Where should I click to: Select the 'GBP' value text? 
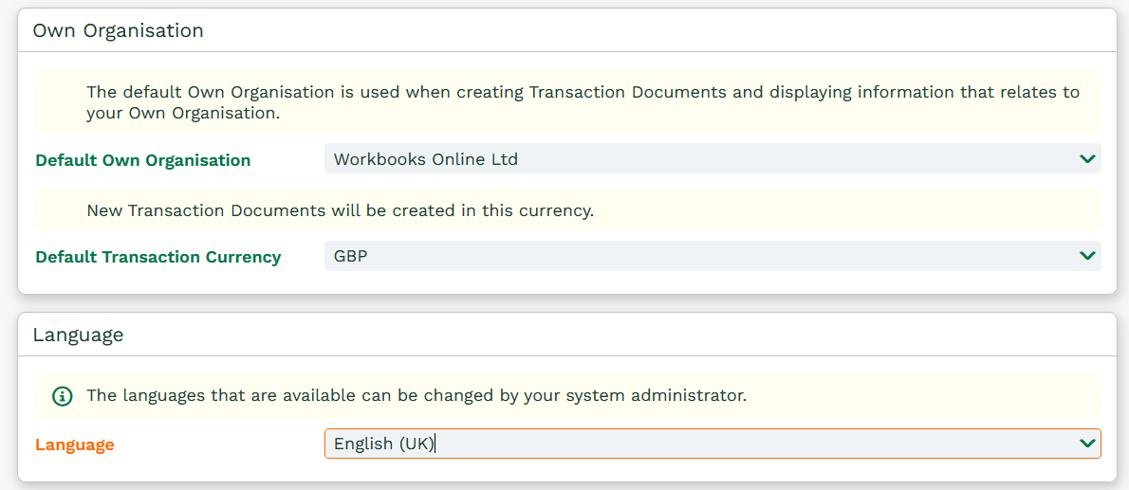[350, 256]
